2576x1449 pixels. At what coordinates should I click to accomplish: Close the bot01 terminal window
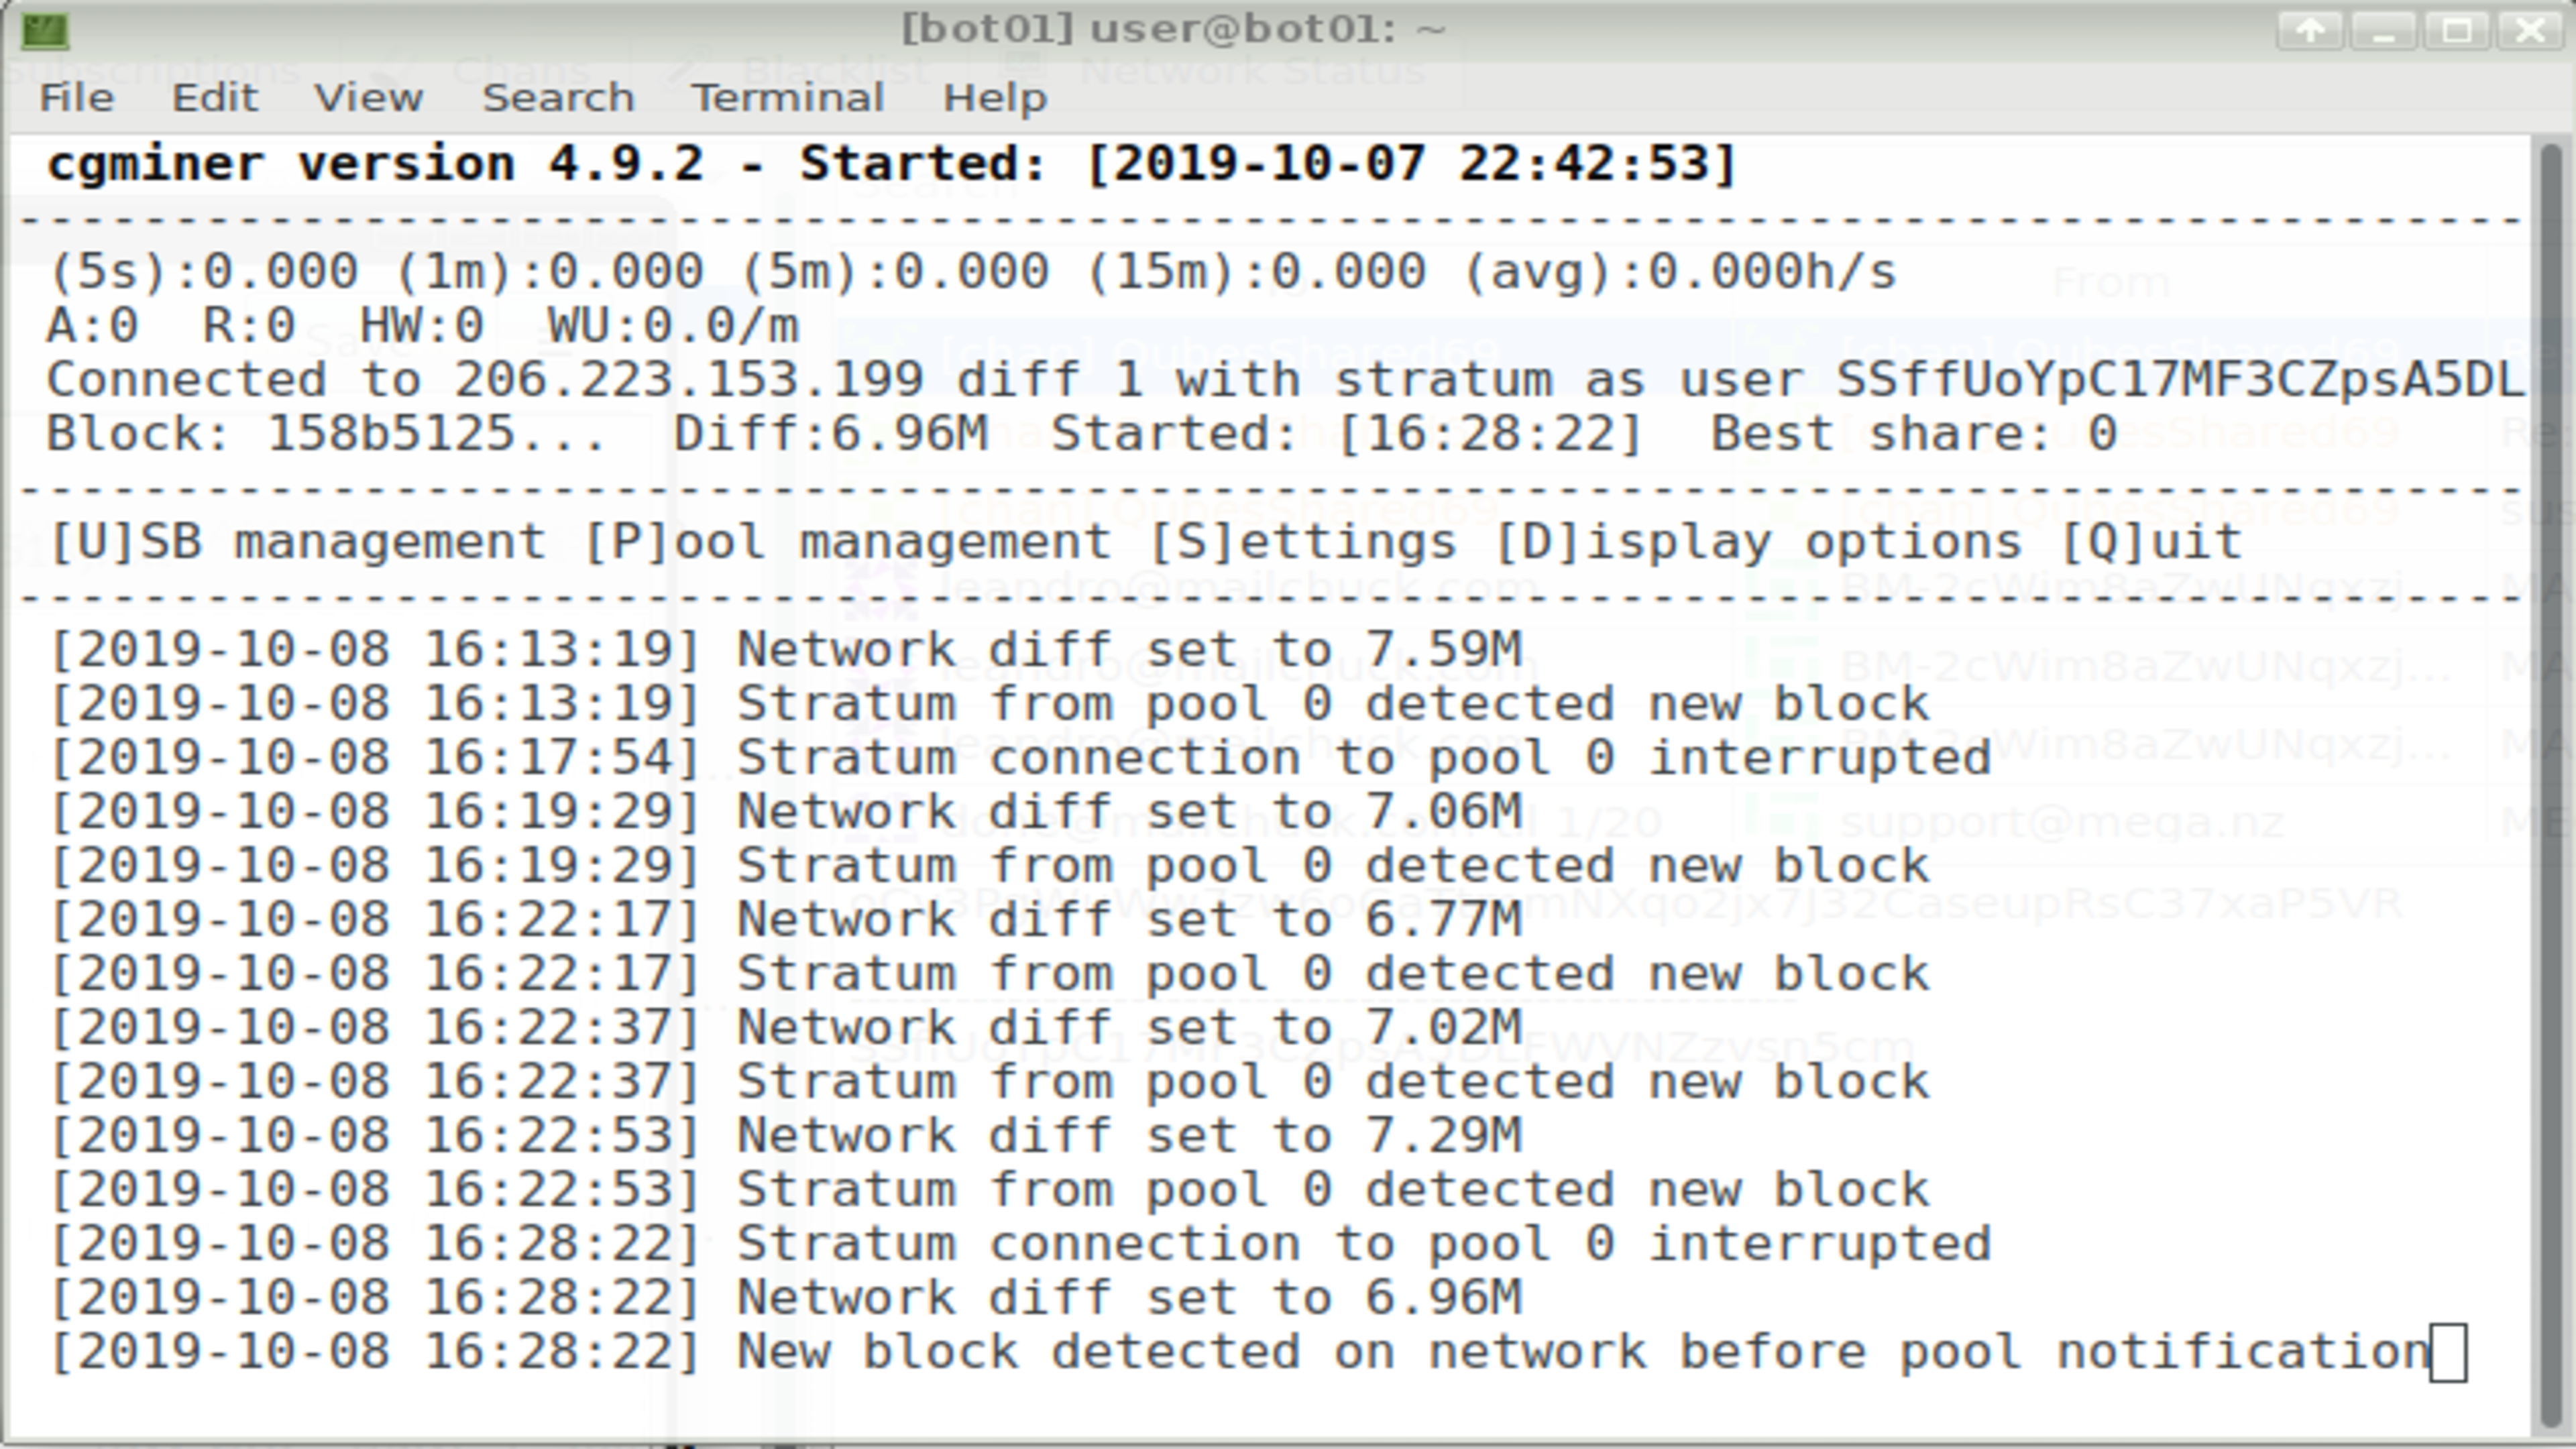coord(2531,30)
